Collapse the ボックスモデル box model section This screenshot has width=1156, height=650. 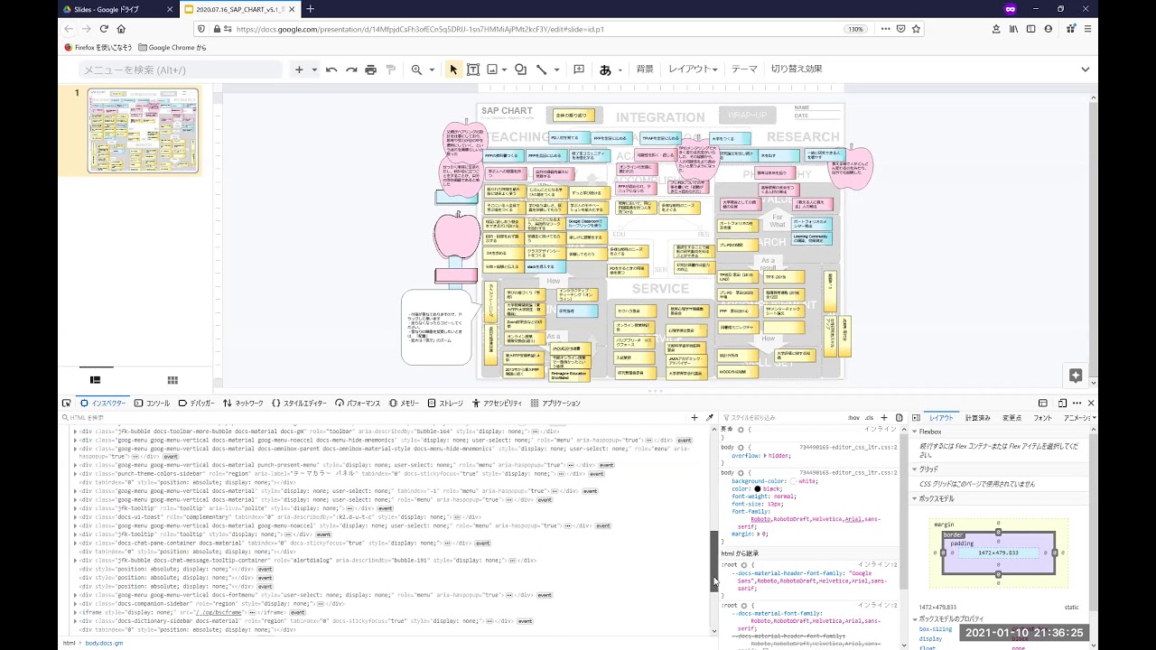(915, 499)
